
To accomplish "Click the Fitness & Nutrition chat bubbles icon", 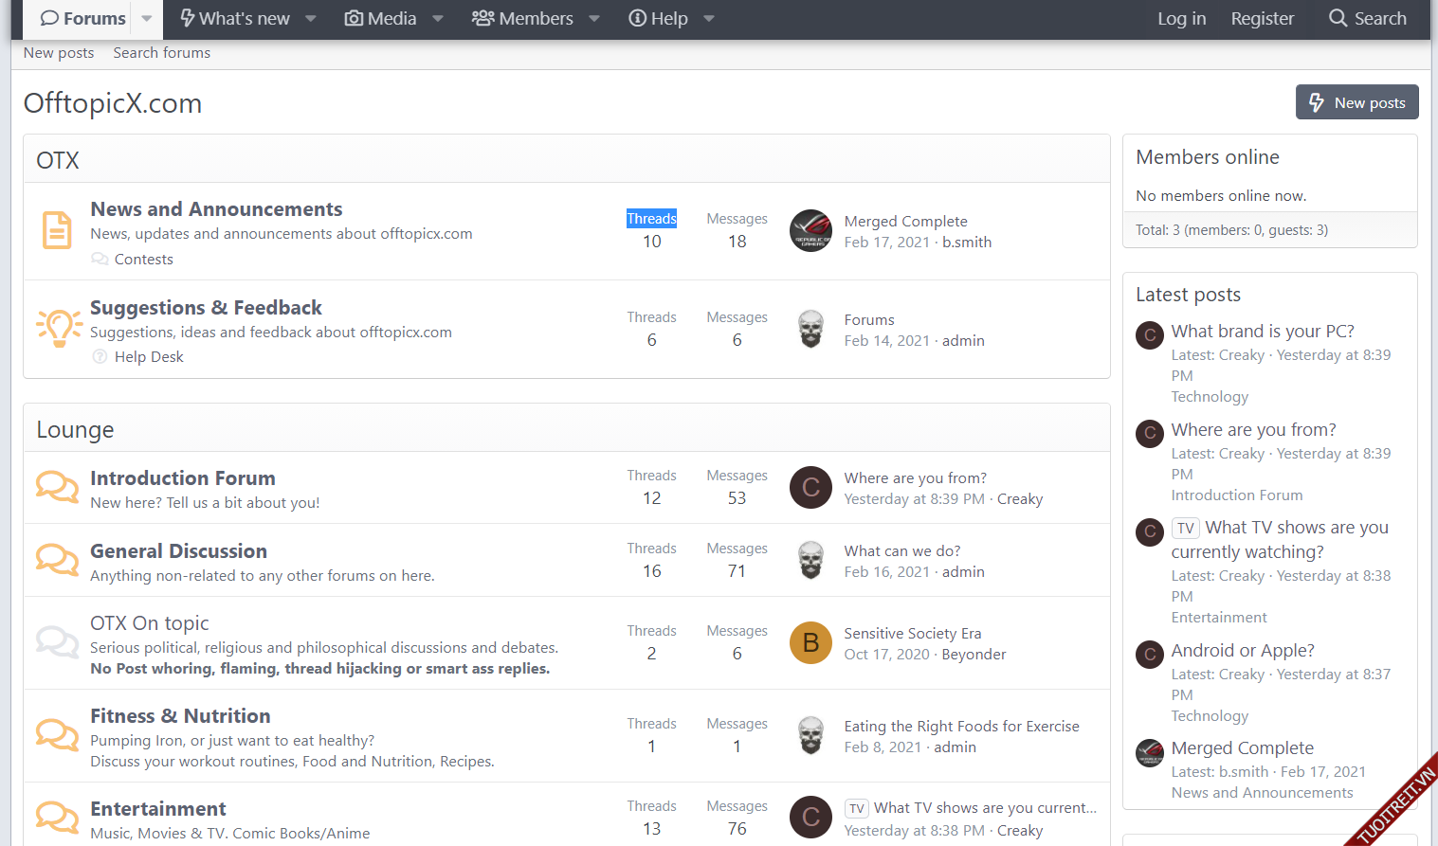I will (57, 734).
